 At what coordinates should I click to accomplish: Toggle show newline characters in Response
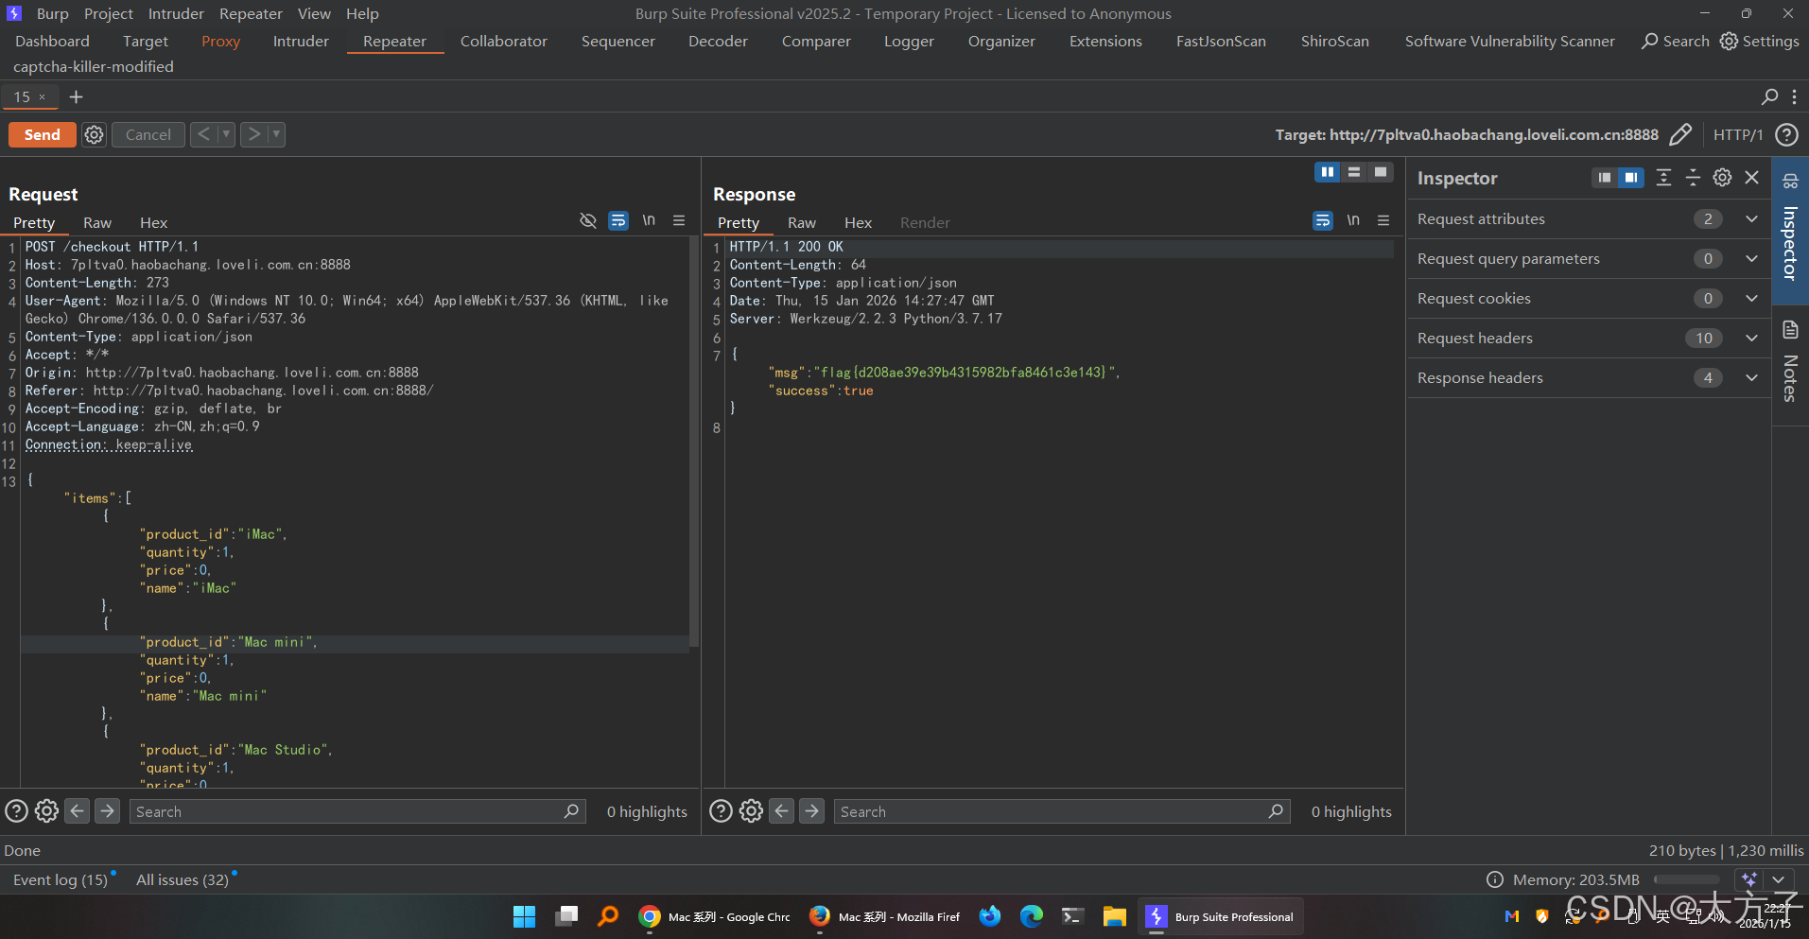(x=1353, y=220)
